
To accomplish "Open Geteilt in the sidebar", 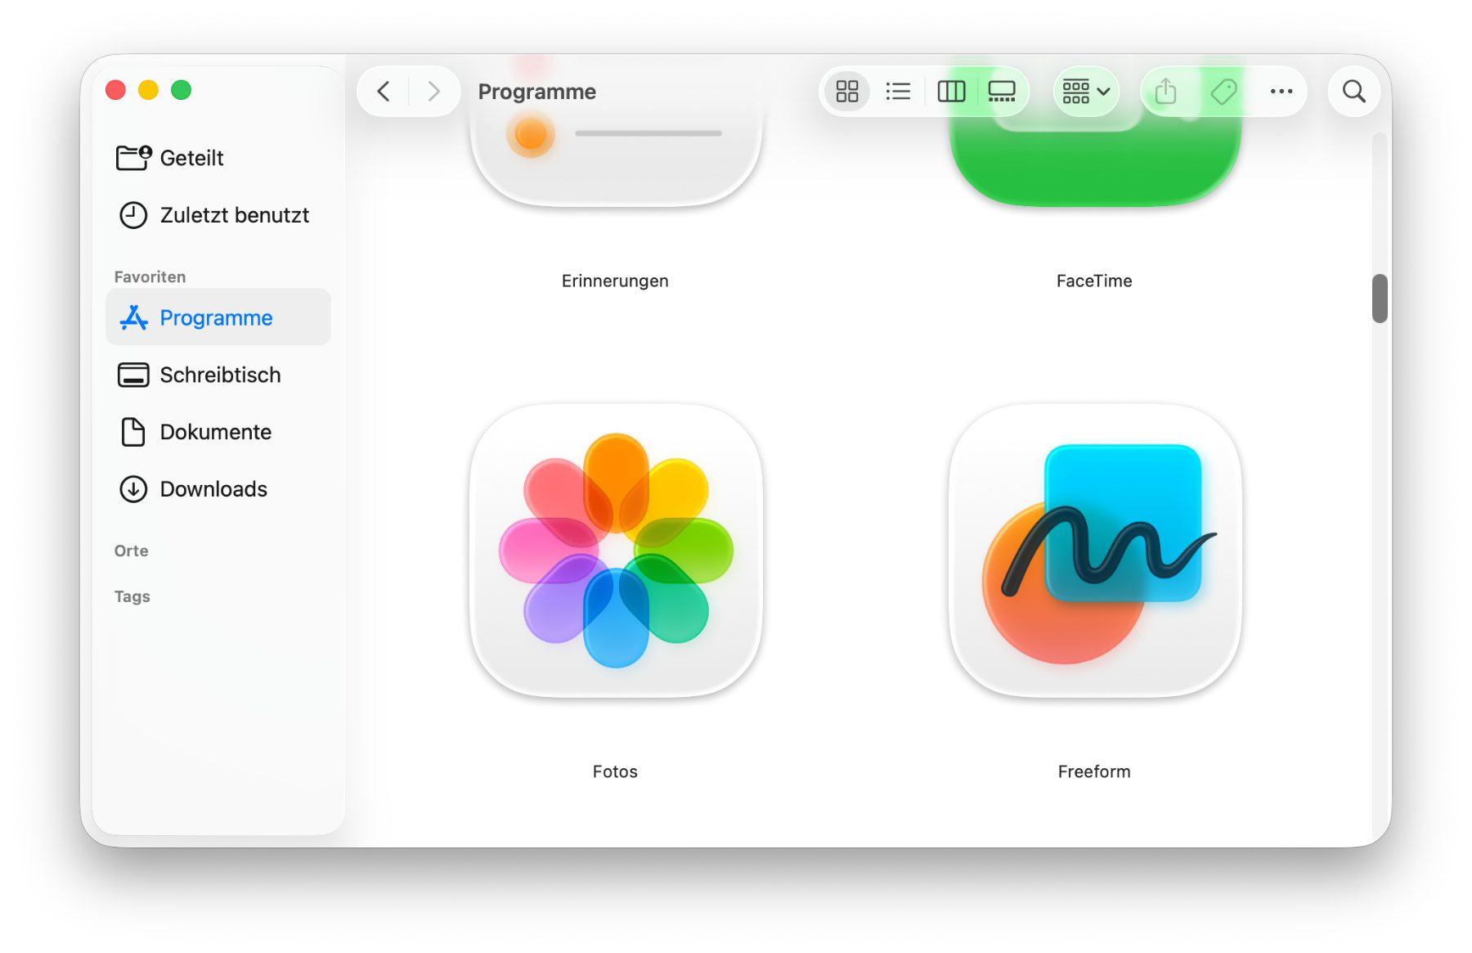I will point(191,158).
